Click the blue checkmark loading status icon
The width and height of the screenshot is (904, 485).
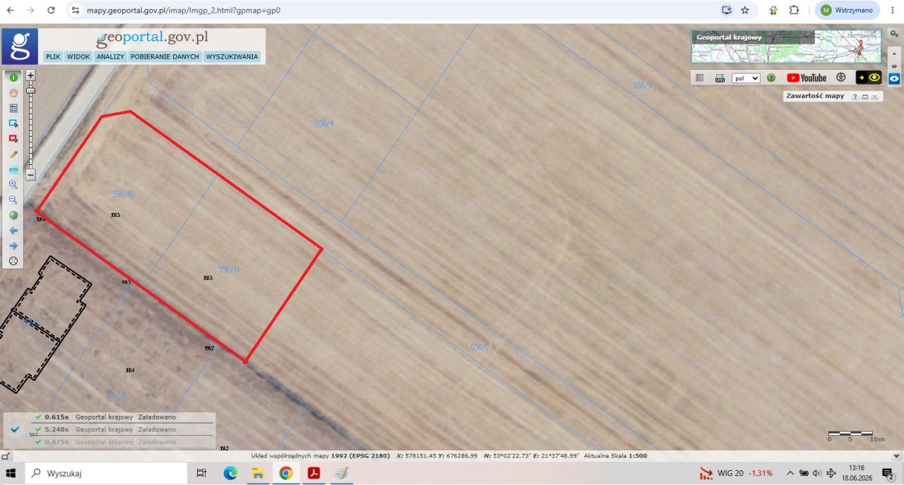16,429
